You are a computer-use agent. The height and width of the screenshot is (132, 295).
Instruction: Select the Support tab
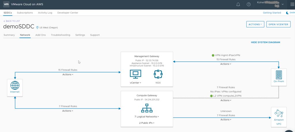95,35
